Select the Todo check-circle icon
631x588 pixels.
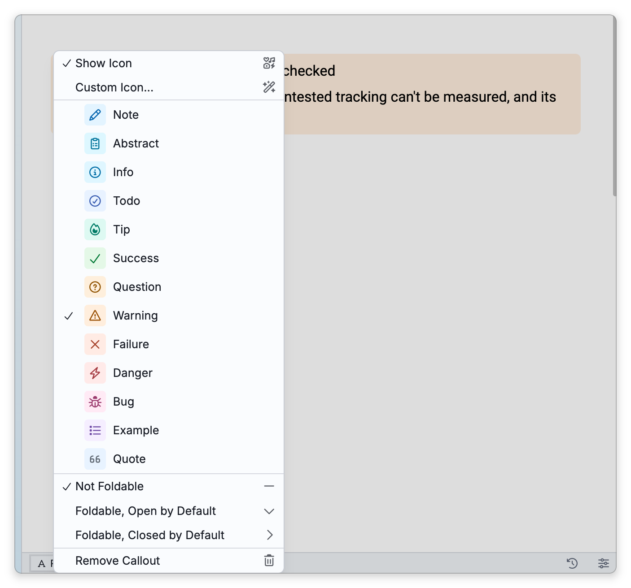pyautogui.click(x=95, y=201)
